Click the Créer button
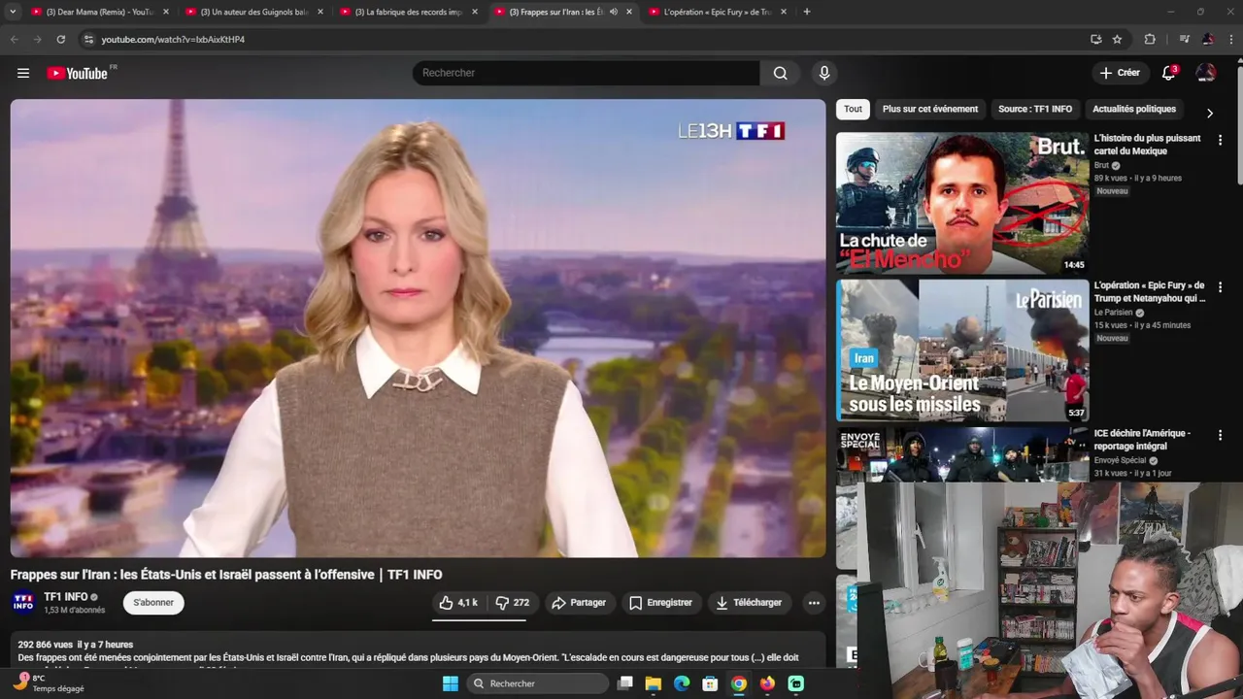Image resolution: width=1243 pixels, height=699 pixels. click(1120, 73)
